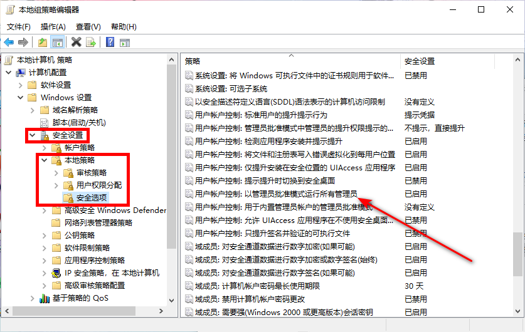The image size is (525, 332).
Task: Select the 脚本(启动/关机) node
Action: 79,122
